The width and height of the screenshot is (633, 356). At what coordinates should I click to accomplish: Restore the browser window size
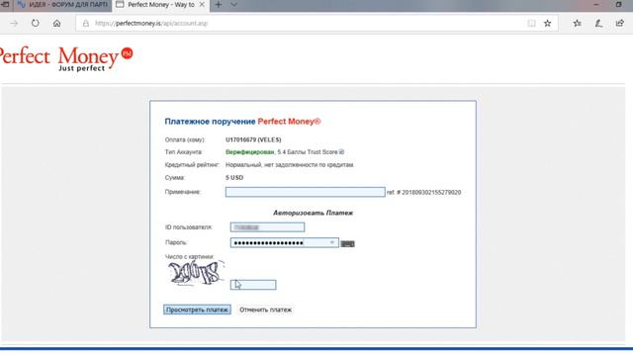[618, 4]
